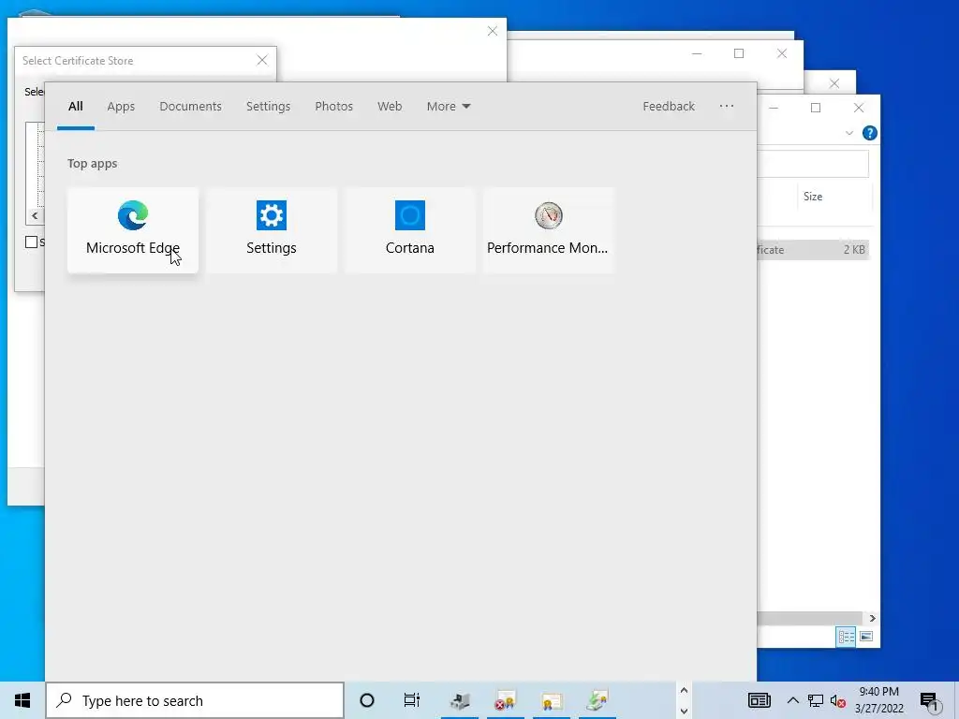
Task: Open the Photos search tab
Action: (334, 107)
